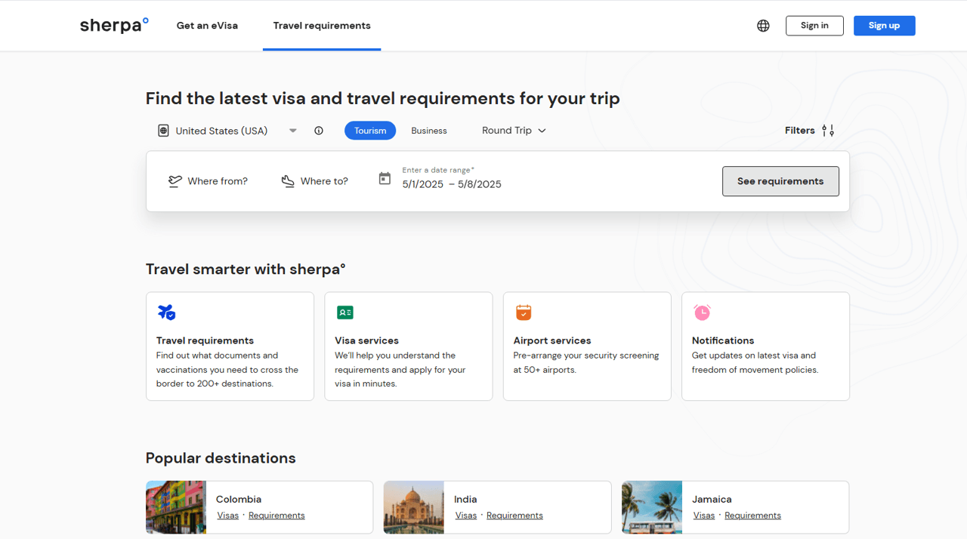Go to the Get an eVisa tab

(x=207, y=26)
